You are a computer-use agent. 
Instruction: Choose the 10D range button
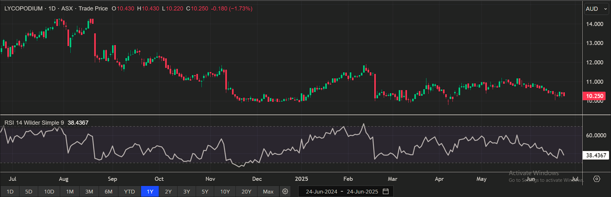[x=49, y=192]
